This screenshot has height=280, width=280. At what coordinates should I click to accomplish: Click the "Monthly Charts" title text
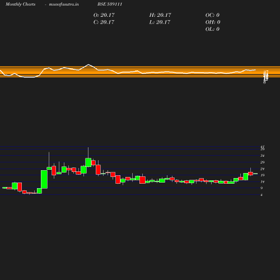pos(20,4)
